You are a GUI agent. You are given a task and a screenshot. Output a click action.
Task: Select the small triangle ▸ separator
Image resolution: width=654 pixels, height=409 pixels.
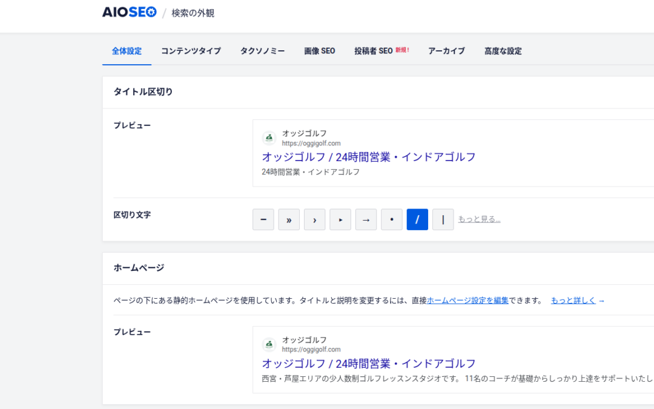[340, 219]
